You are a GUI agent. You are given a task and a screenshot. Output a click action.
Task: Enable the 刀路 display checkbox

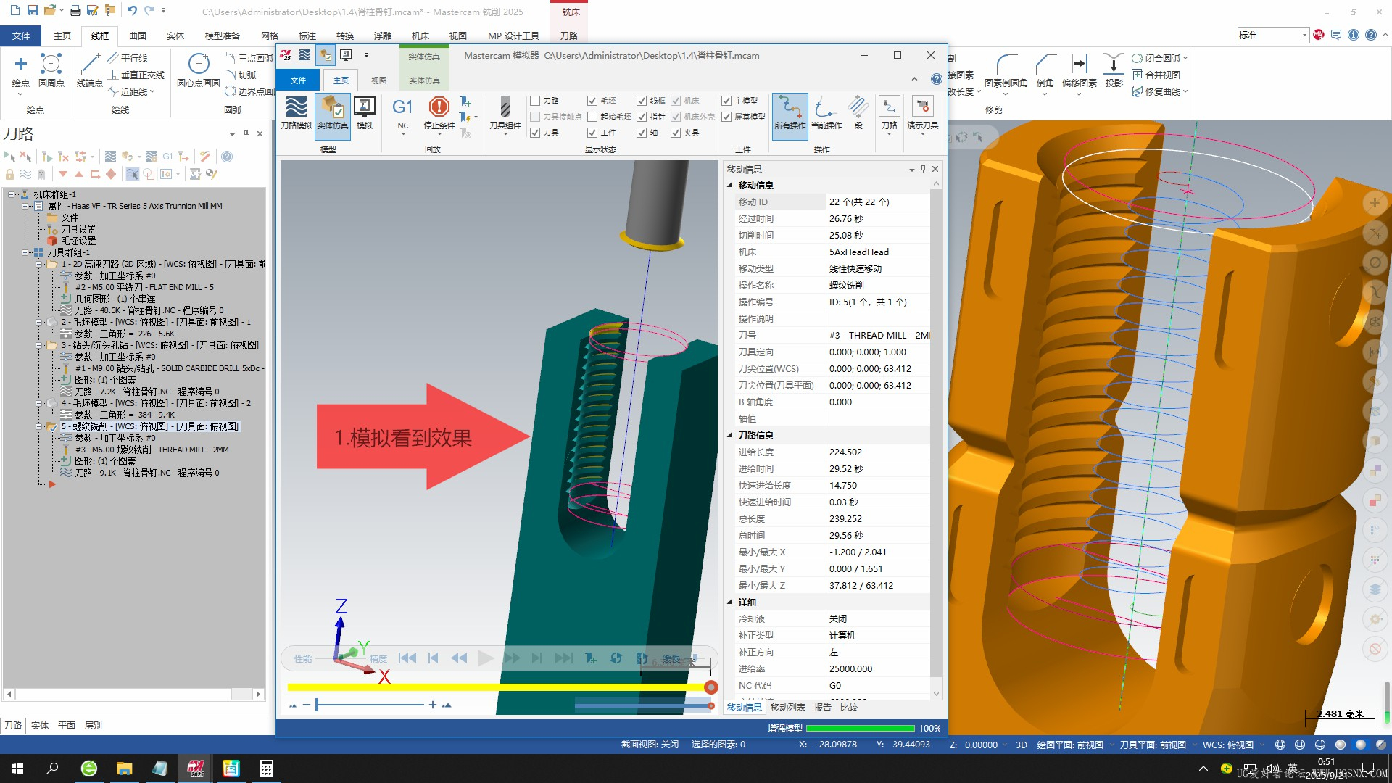[535, 101]
